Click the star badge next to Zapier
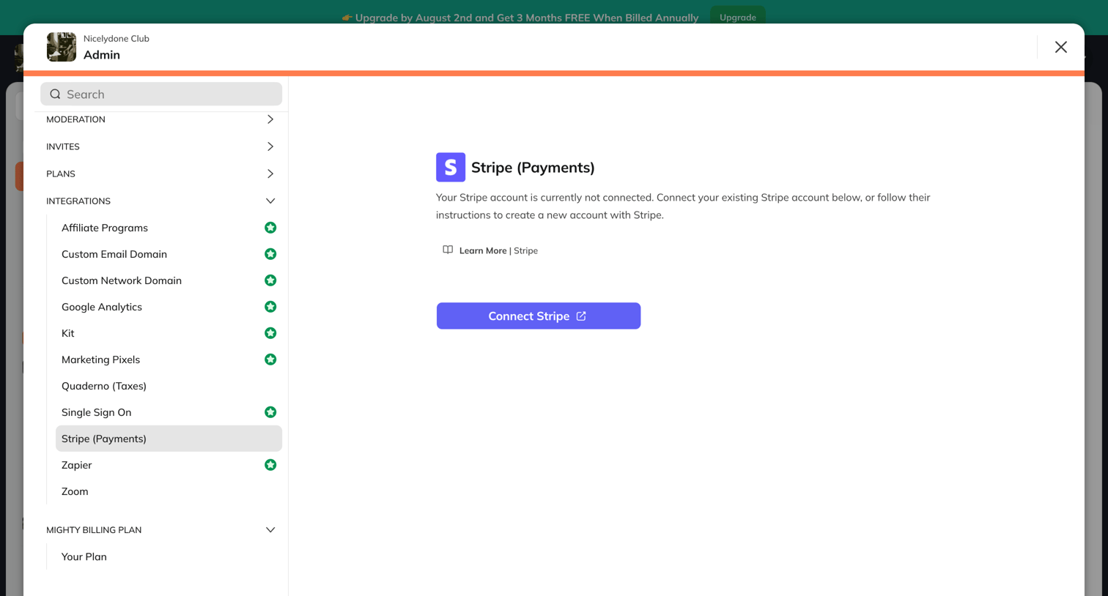 point(270,465)
